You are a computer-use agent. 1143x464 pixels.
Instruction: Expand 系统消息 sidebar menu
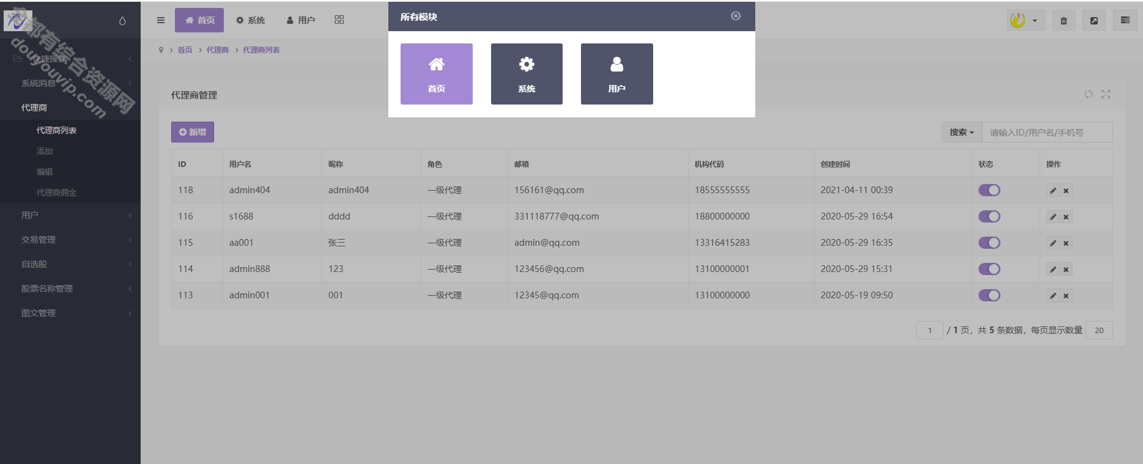[70, 83]
